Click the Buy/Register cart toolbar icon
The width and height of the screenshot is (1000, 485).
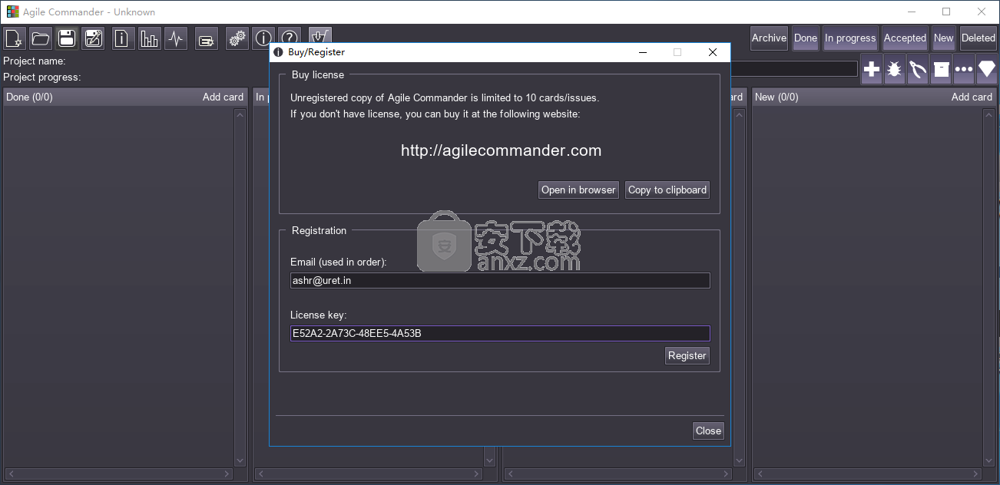tap(320, 37)
